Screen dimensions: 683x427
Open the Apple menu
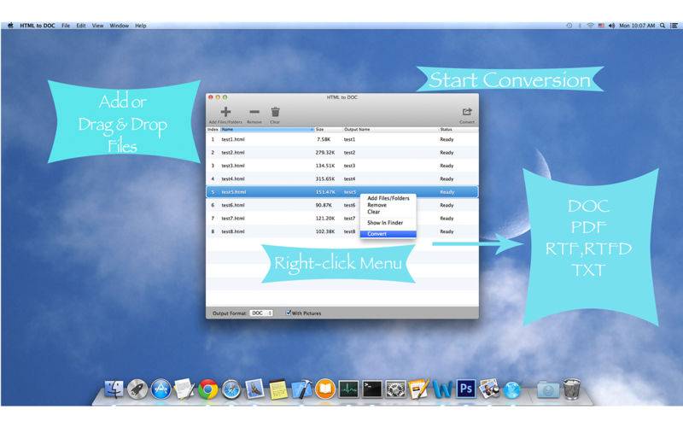coord(10,26)
